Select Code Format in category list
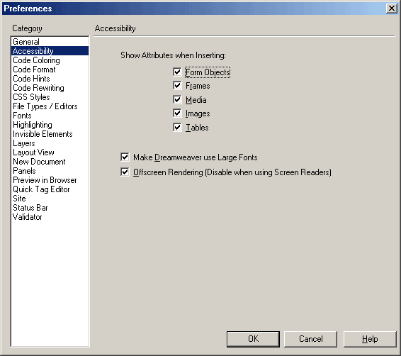Image resolution: width=401 pixels, height=356 pixels. (x=34, y=69)
